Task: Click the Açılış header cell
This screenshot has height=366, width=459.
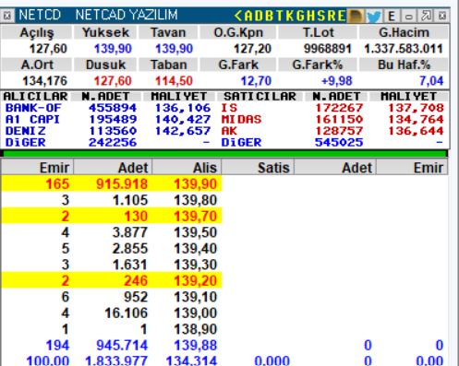Action: pyautogui.click(x=37, y=32)
